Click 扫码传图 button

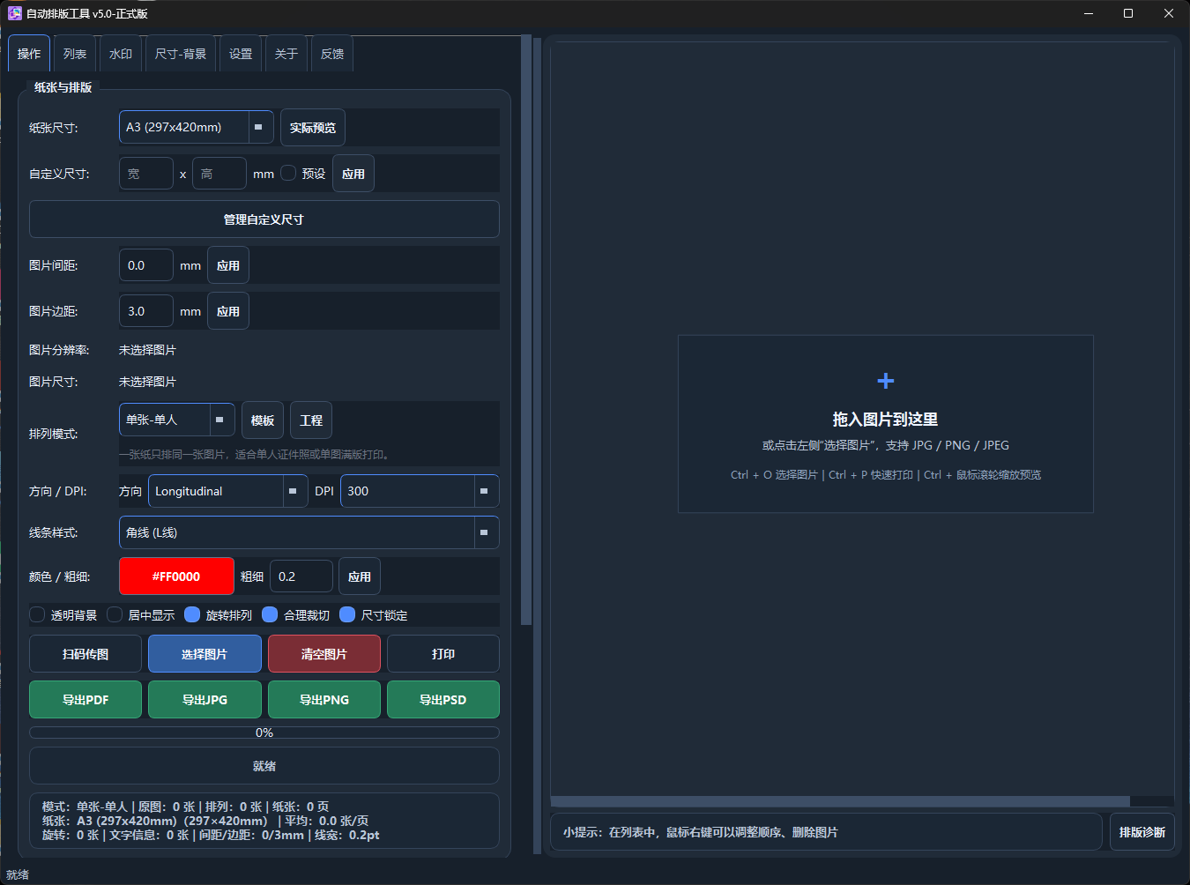click(x=86, y=654)
